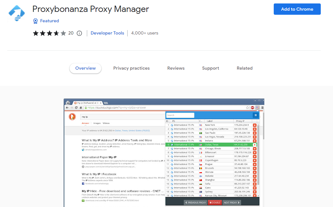The width and height of the screenshot is (333, 207).
Task: Delete the Sydney proxy entry
Action: coord(255,192)
